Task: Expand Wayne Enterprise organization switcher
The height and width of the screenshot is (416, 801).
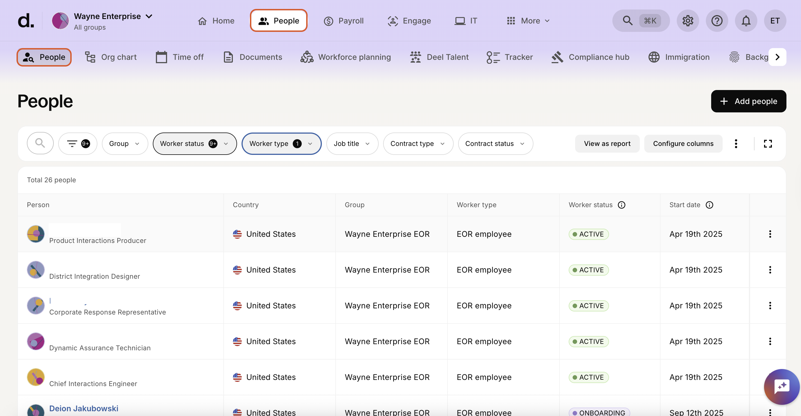Action: click(x=113, y=16)
